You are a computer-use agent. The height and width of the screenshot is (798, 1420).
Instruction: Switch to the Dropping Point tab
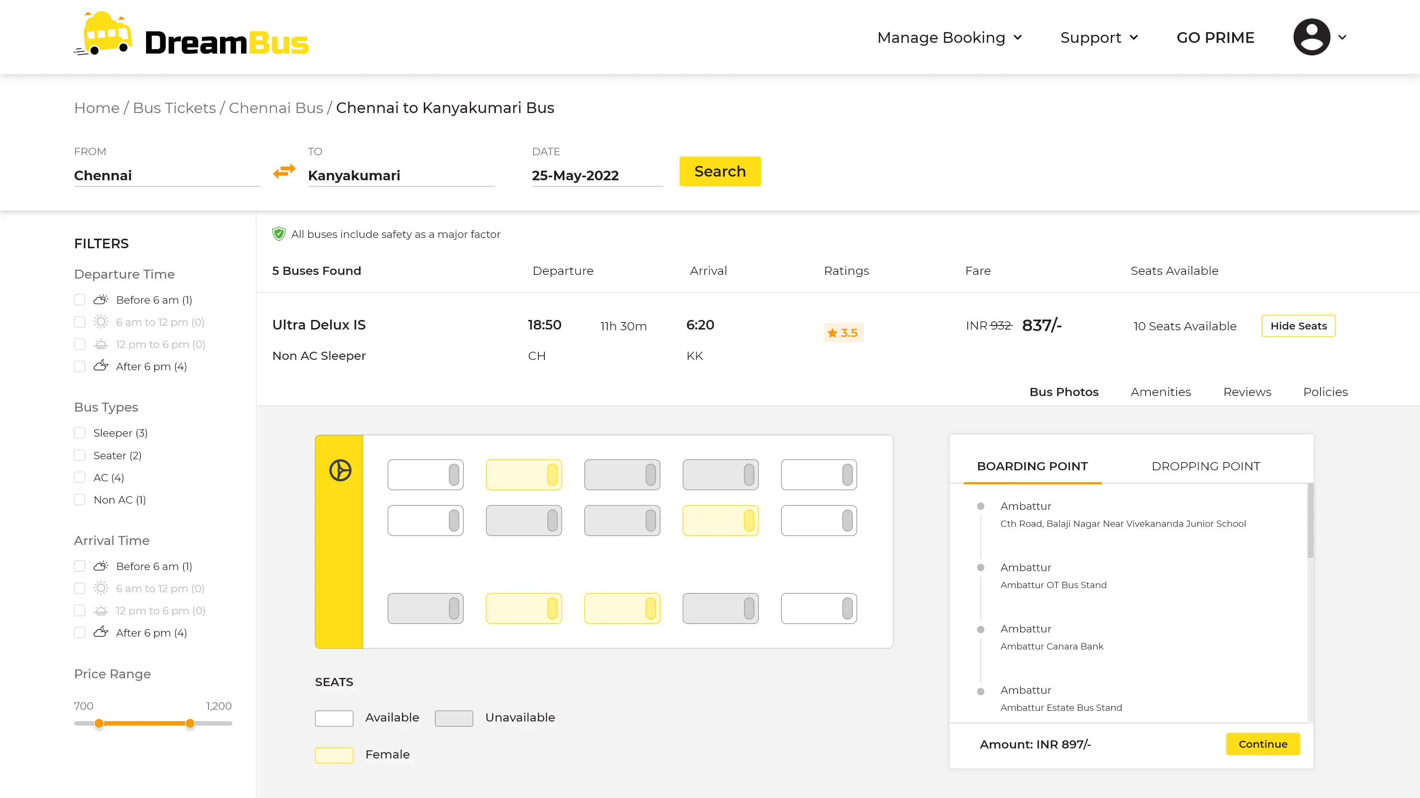pos(1206,467)
